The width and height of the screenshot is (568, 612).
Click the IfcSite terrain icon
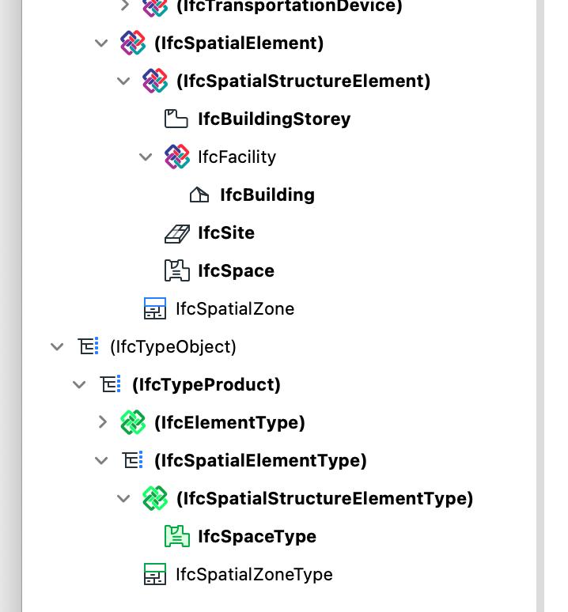pos(177,234)
